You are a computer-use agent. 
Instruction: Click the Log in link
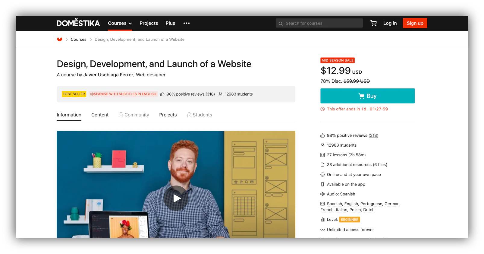pyautogui.click(x=390, y=23)
